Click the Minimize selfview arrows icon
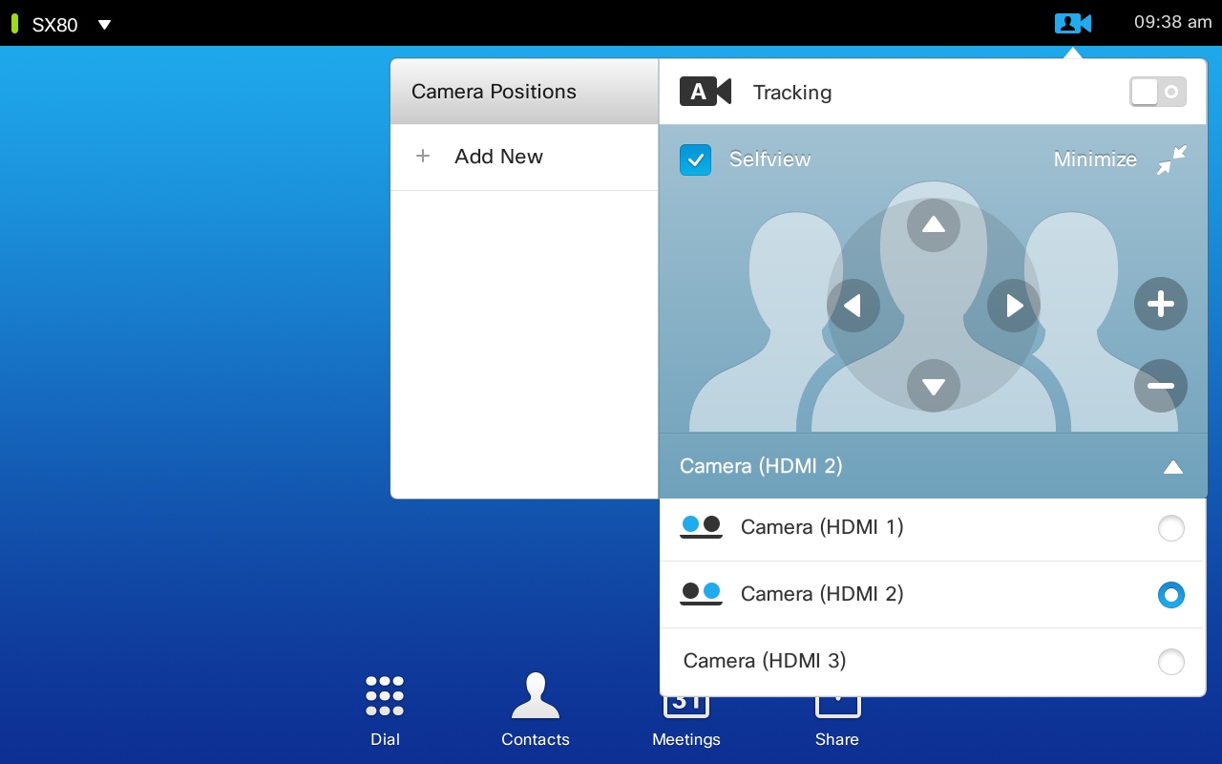This screenshot has height=764, width=1222. pyautogui.click(x=1171, y=159)
